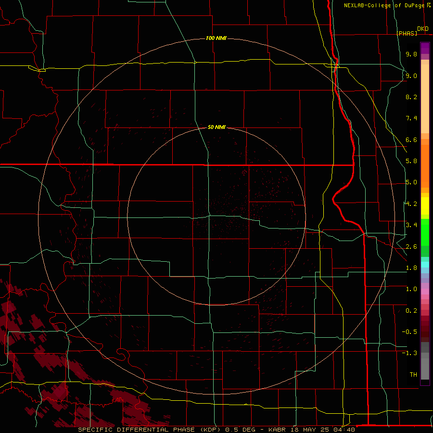Screen dimensions: 433x433
Task: Click the 1.0 scale value
Action: 411,289
